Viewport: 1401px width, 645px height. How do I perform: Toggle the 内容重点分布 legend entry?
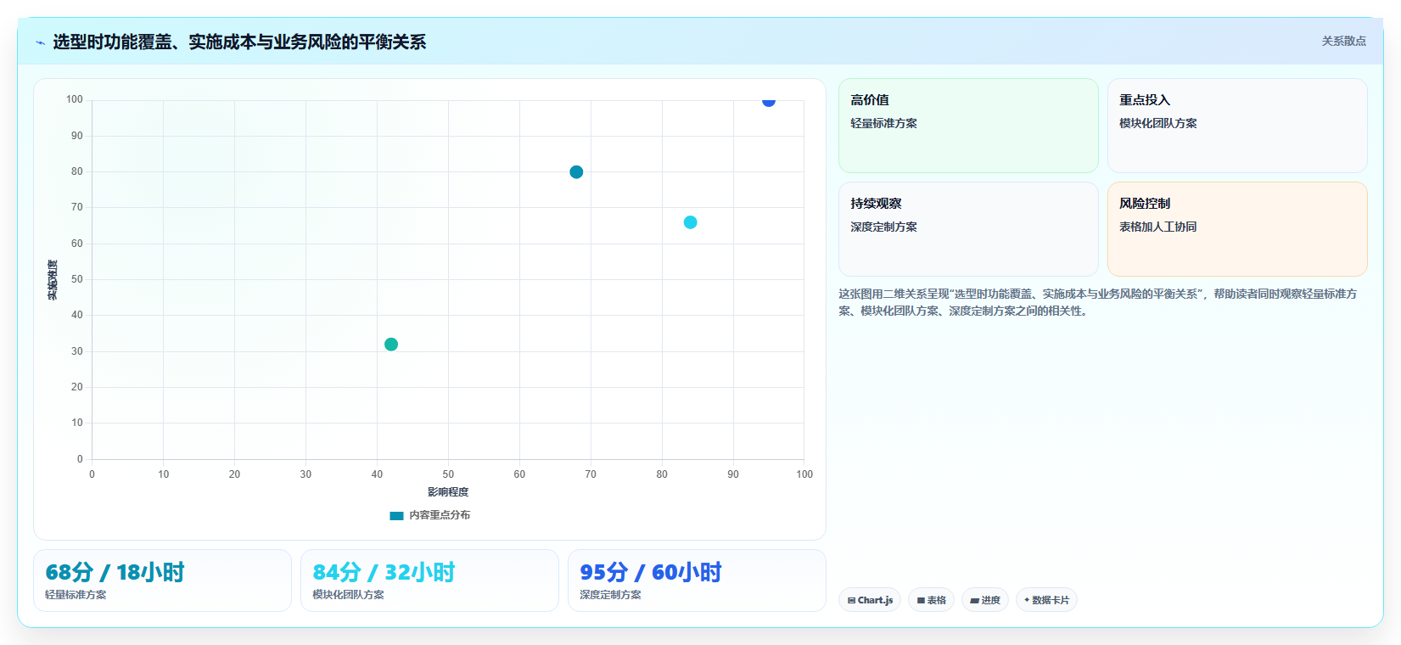coord(429,515)
